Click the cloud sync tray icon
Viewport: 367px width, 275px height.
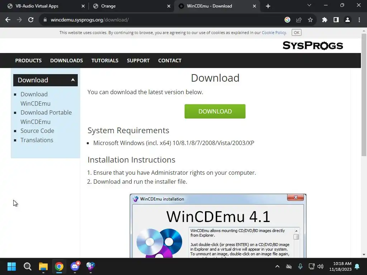pyautogui.click(x=289, y=266)
